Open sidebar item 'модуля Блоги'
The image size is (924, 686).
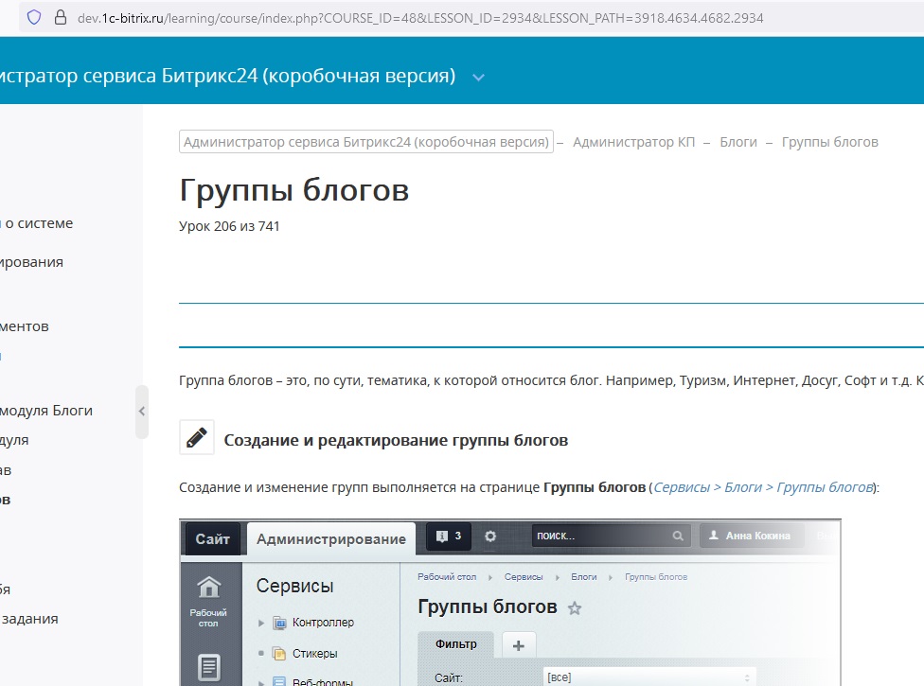[46, 411]
